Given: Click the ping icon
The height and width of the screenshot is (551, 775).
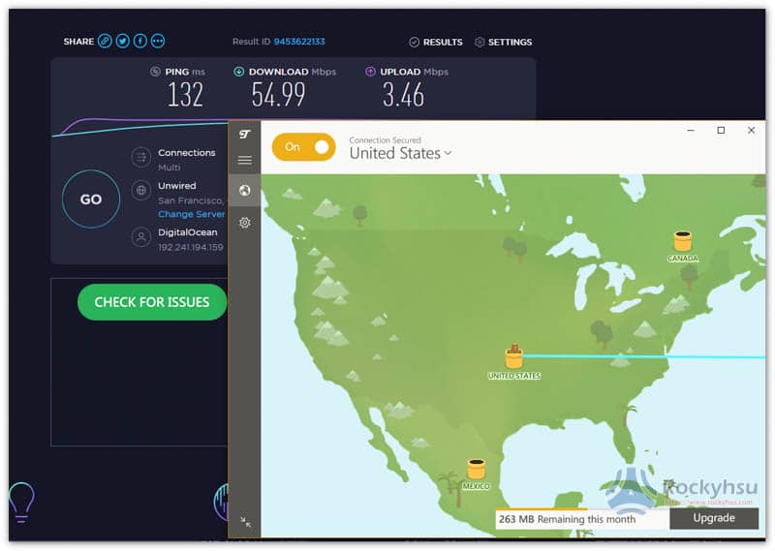Looking at the screenshot, I should pyautogui.click(x=155, y=72).
